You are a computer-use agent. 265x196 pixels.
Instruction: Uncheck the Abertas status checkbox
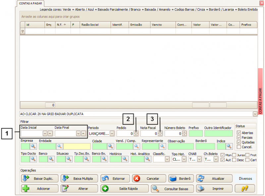pyautogui.click(x=239, y=133)
